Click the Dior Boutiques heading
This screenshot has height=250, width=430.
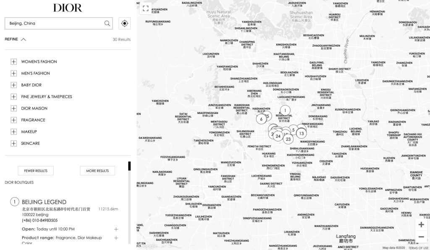point(19,182)
